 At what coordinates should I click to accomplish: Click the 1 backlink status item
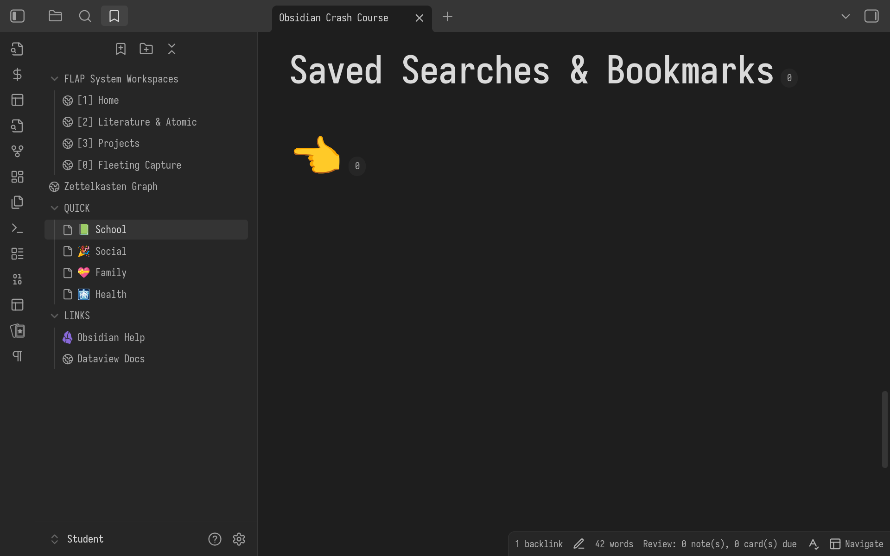(x=539, y=544)
